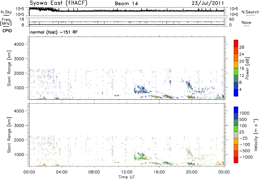Click the '25' label on the velocity colorbar
Image resolution: width=259 pixels, height=179 pixels.
tap(242, 132)
